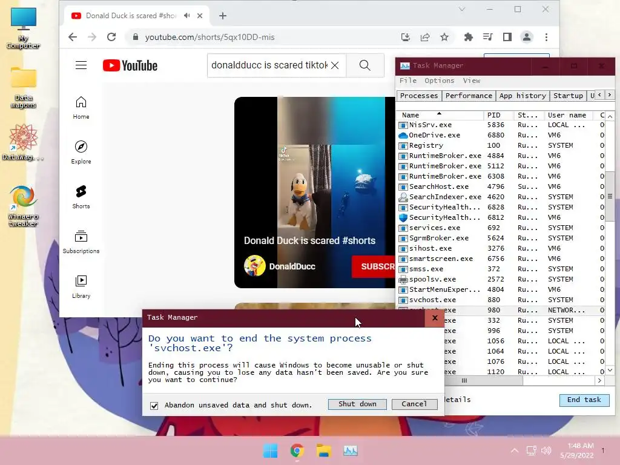Sort by User name column header
This screenshot has width=620, height=465.
(x=568, y=115)
